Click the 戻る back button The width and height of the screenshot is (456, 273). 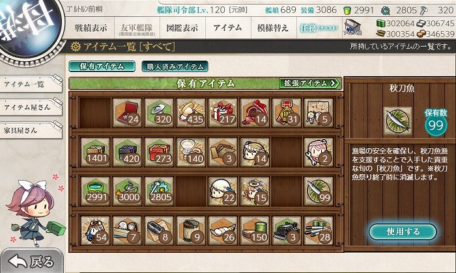[x=31, y=261]
